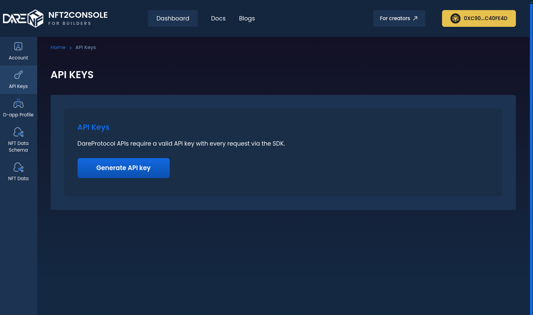
Task: Switch to the Dashboard tab
Action: pyautogui.click(x=173, y=18)
